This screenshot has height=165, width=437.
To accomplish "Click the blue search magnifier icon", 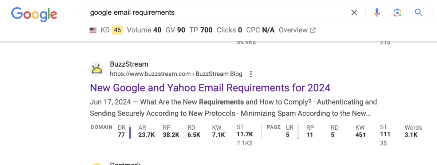I will [418, 13].
